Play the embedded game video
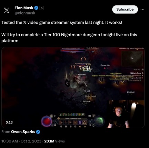Image resolution: width=149 pixels, height=148 pixels. pyautogui.click(x=73, y=87)
